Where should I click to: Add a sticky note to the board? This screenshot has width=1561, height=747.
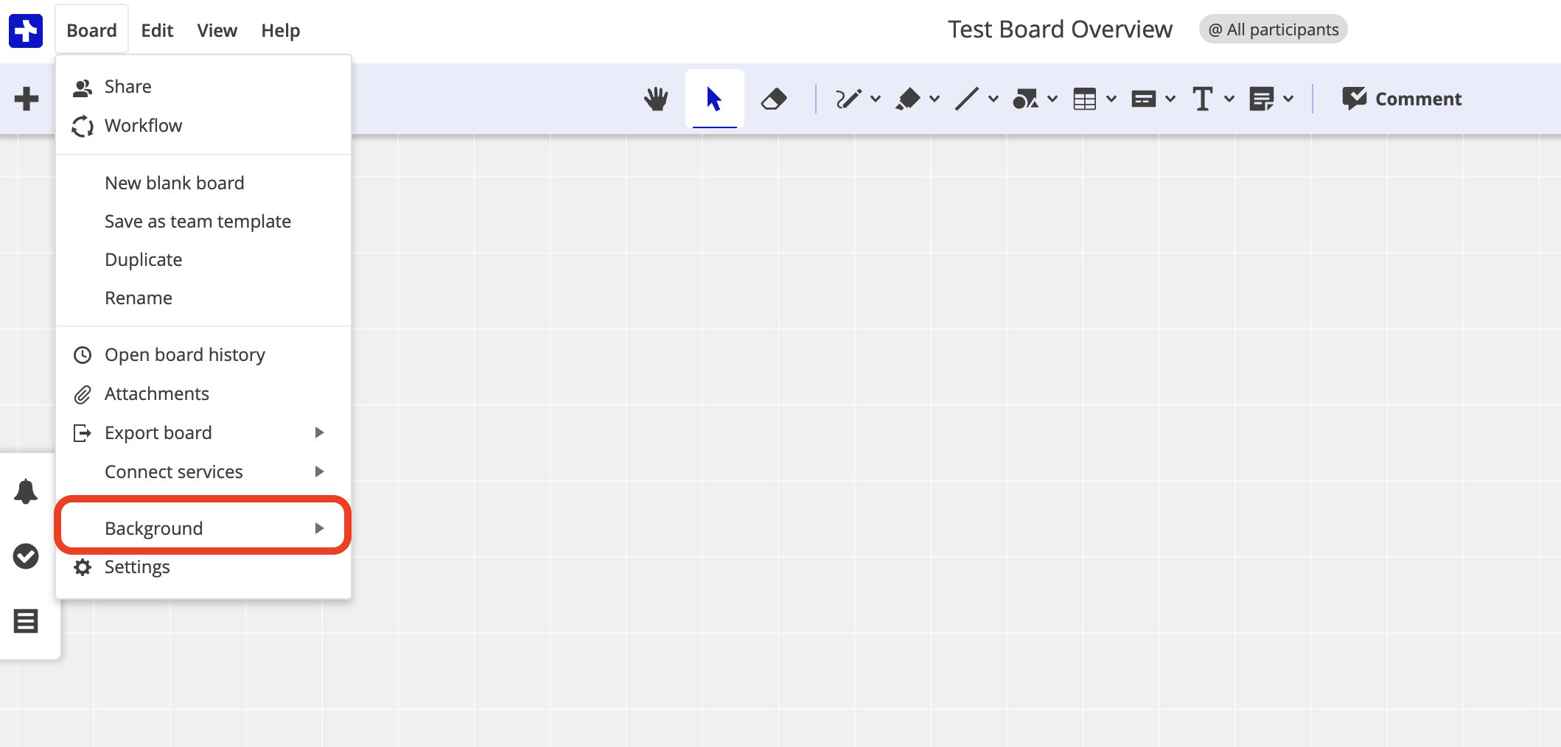click(1262, 98)
